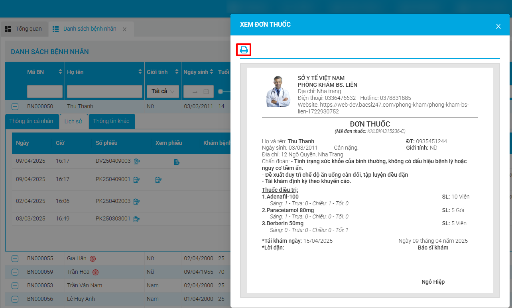This screenshot has width=512, height=308.
Task: Click phone number 0935451244
Action: [x=431, y=141]
